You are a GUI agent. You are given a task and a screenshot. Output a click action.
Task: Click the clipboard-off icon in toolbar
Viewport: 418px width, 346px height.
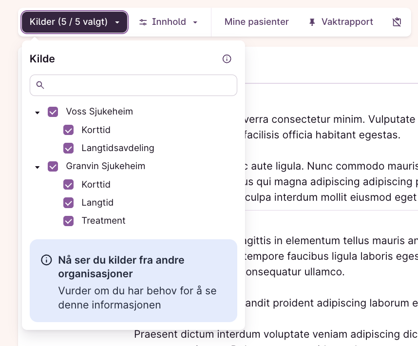[397, 22]
